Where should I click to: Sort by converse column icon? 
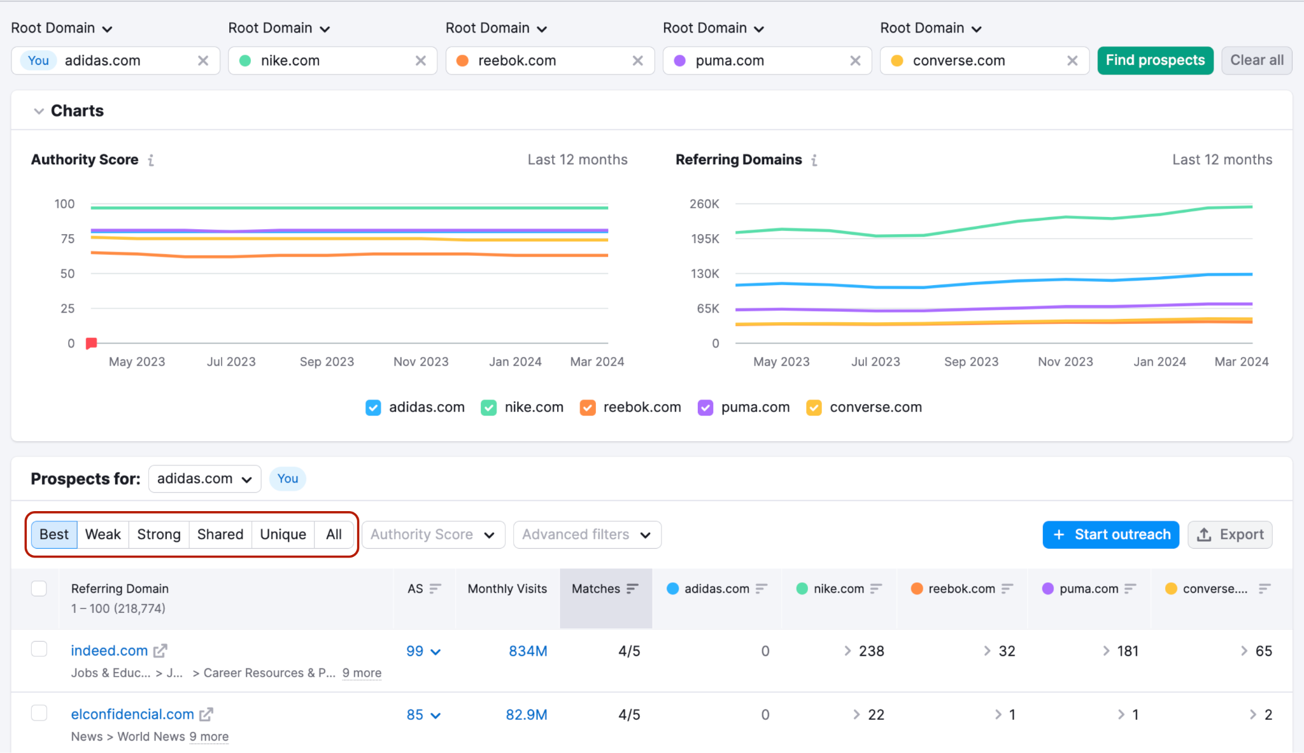(x=1265, y=589)
